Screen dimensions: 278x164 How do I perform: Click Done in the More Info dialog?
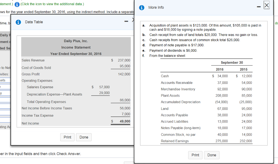pyautogui.click(x=212, y=155)
